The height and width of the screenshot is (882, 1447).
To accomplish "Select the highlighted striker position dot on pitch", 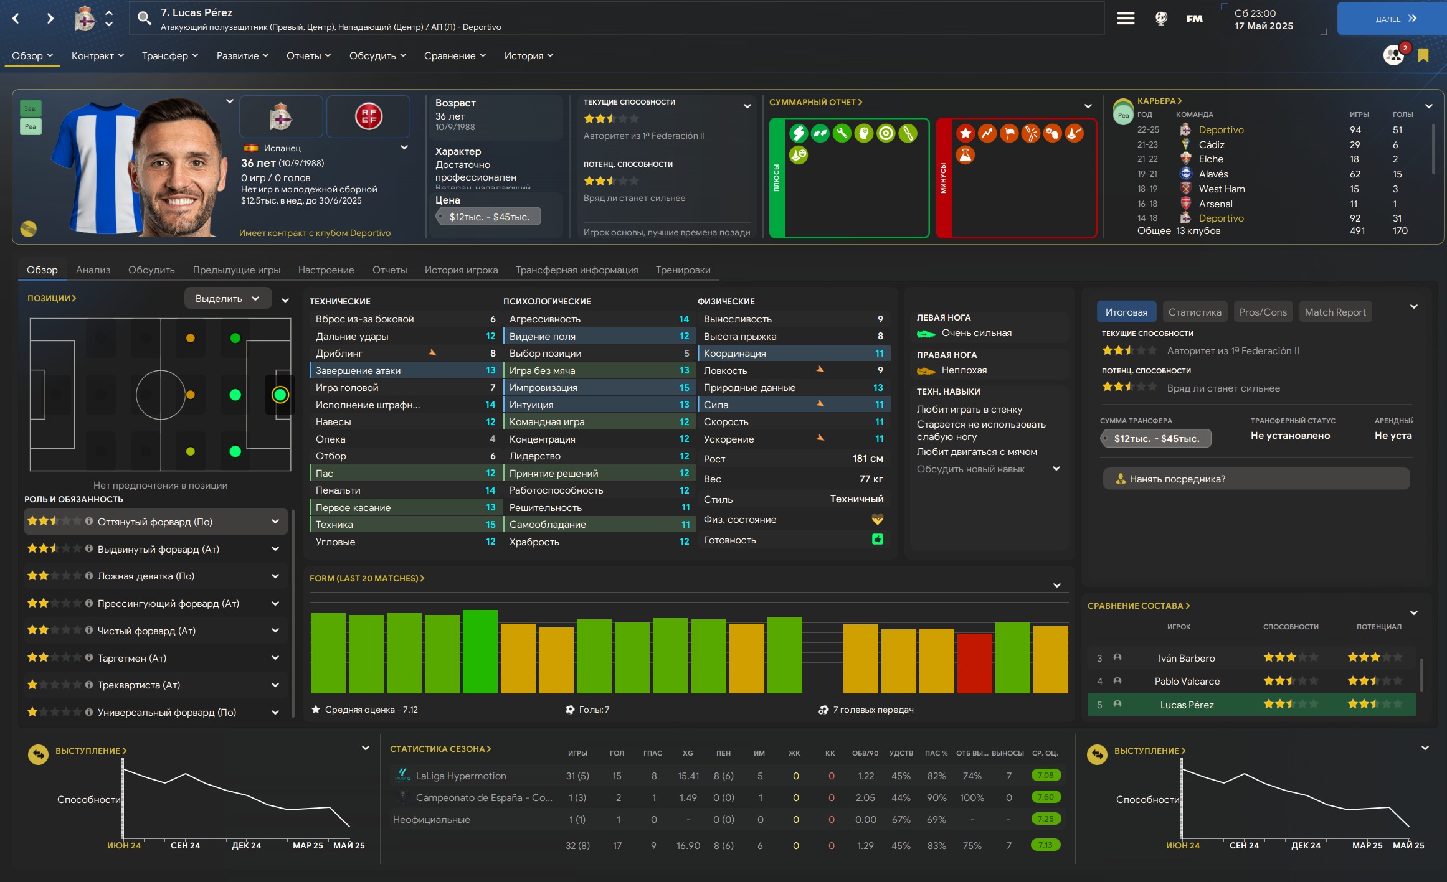I will 280,395.
